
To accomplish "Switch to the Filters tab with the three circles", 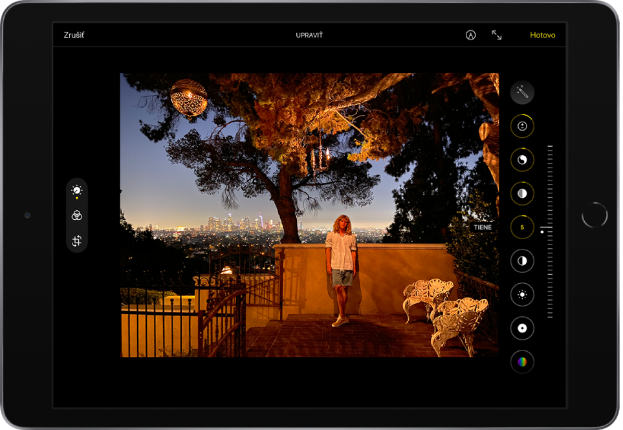I will click(x=77, y=215).
